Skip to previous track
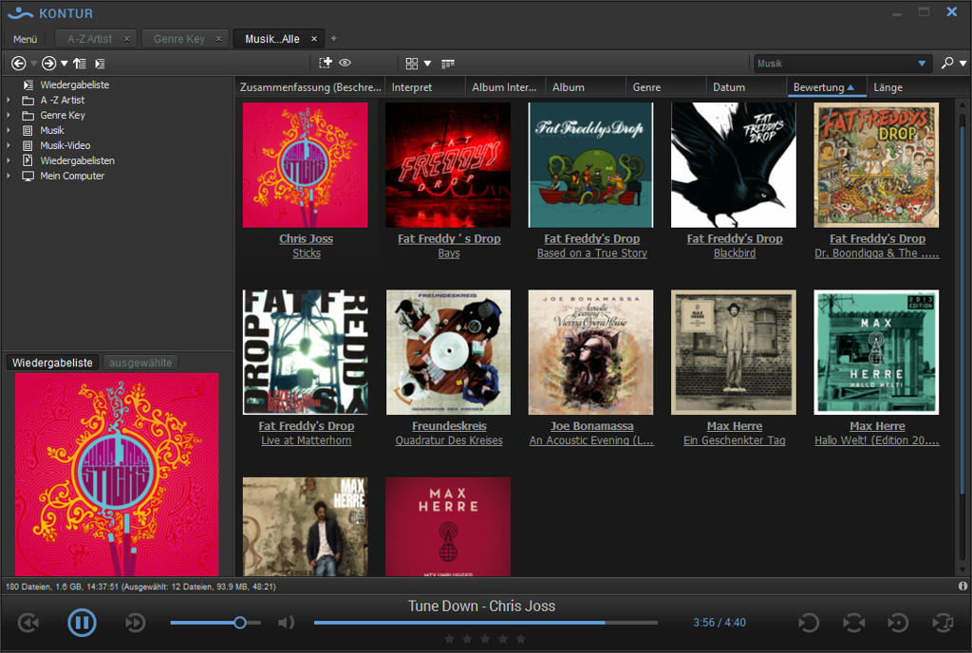Image resolution: width=972 pixels, height=653 pixels. (28, 623)
